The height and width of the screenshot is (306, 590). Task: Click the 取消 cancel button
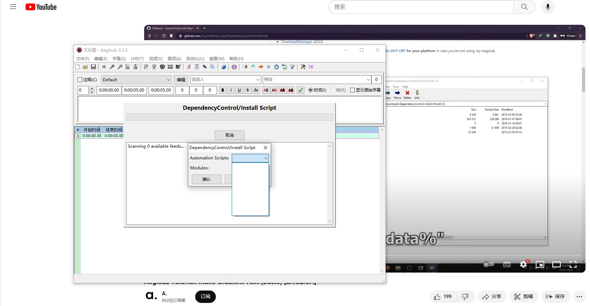tap(230, 135)
